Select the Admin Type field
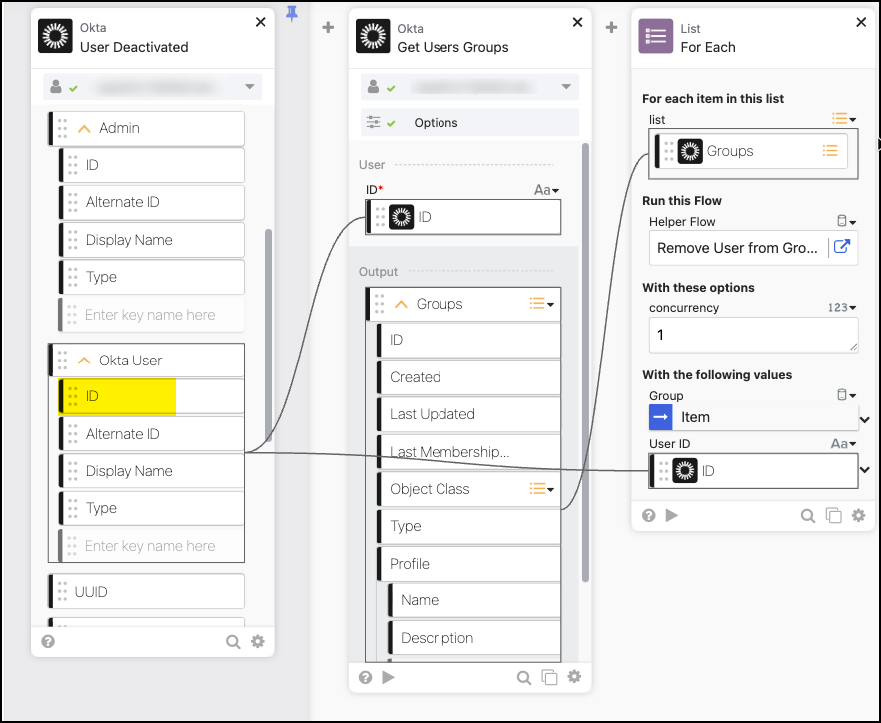The image size is (881, 723). [x=151, y=277]
